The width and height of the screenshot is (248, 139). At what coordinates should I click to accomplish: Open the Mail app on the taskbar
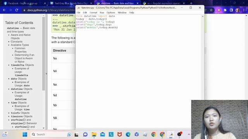(x=102, y=134)
